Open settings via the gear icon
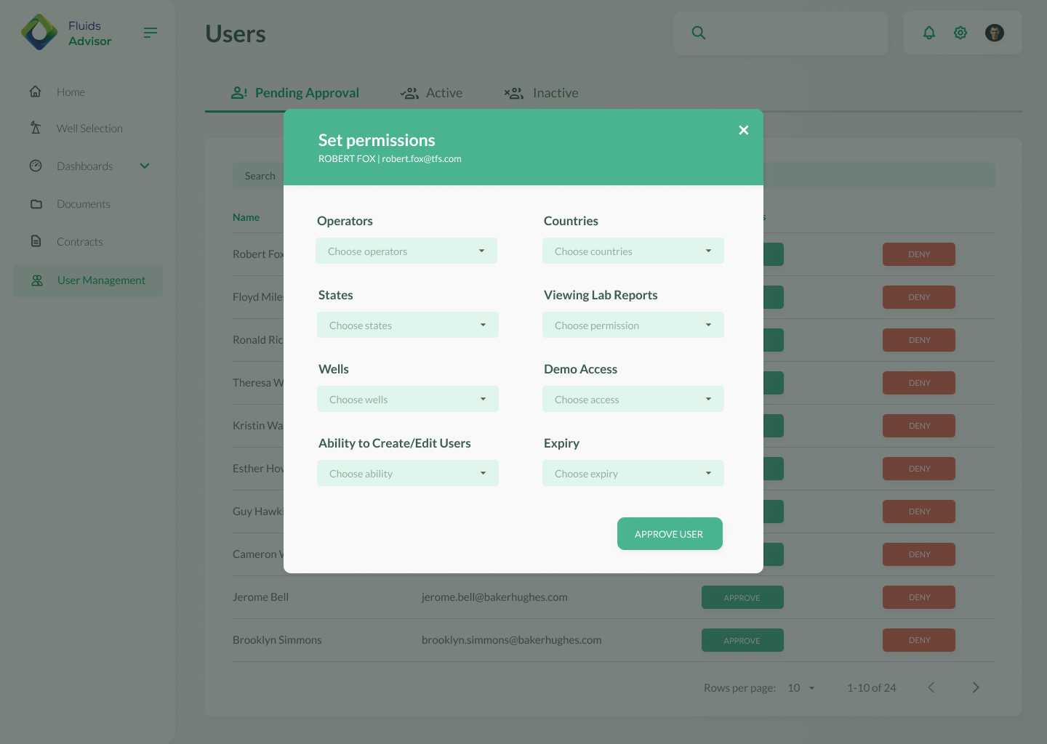This screenshot has width=1047, height=744. (960, 33)
